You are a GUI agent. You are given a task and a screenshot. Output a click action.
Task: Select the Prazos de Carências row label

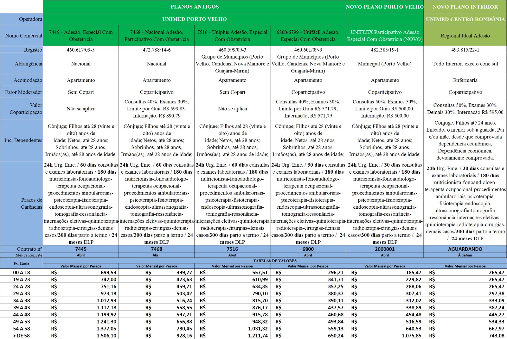tap(22, 203)
